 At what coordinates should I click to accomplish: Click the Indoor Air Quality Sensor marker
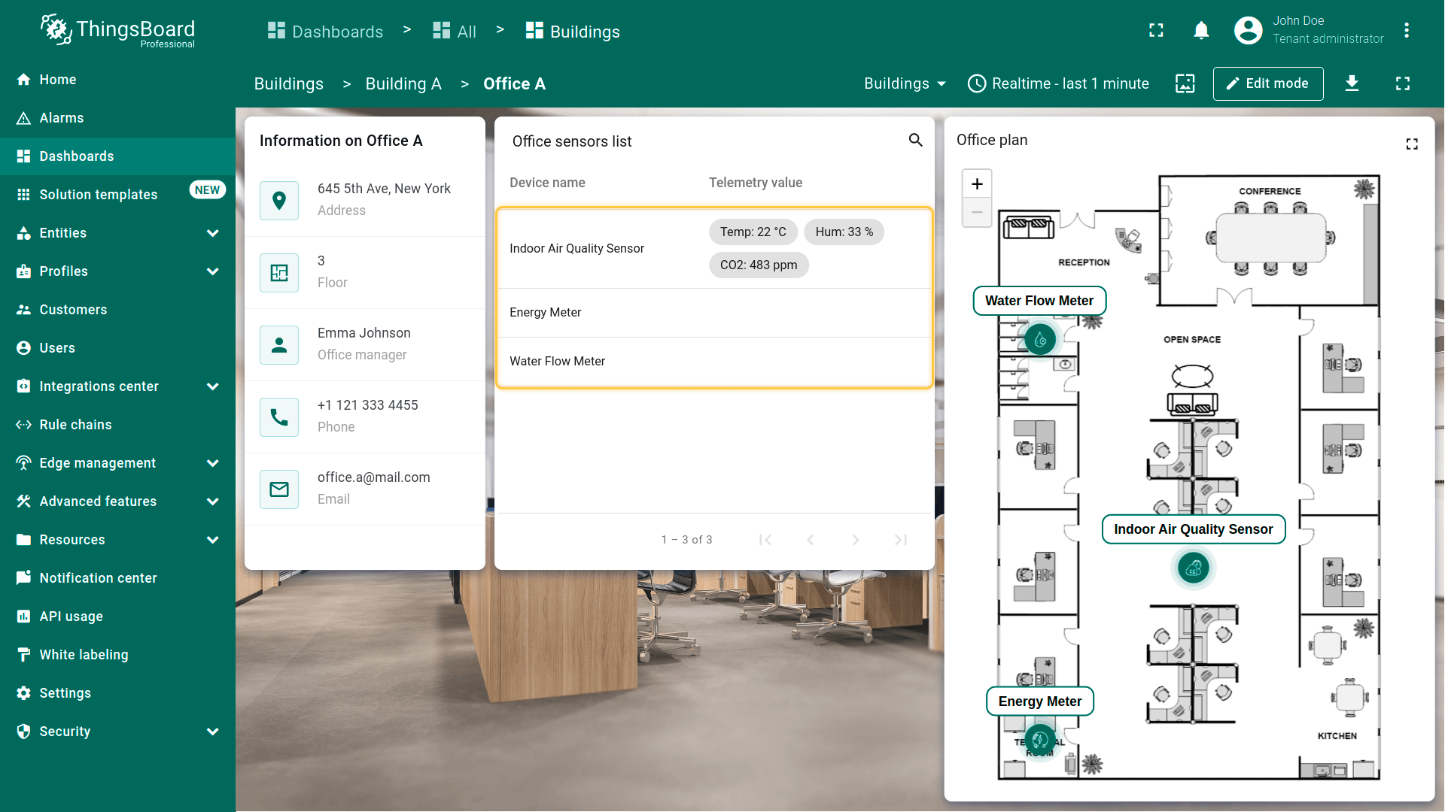[1194, 568]
